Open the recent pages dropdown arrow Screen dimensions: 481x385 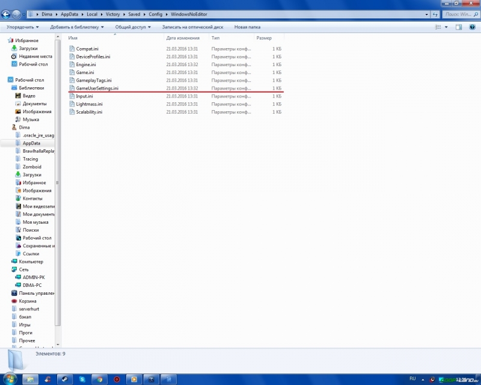click(x=23, y=14)
